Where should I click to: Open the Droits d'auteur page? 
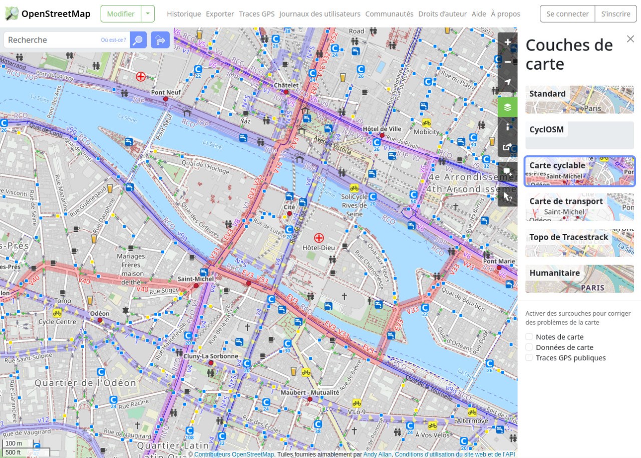tap(443, 14)
